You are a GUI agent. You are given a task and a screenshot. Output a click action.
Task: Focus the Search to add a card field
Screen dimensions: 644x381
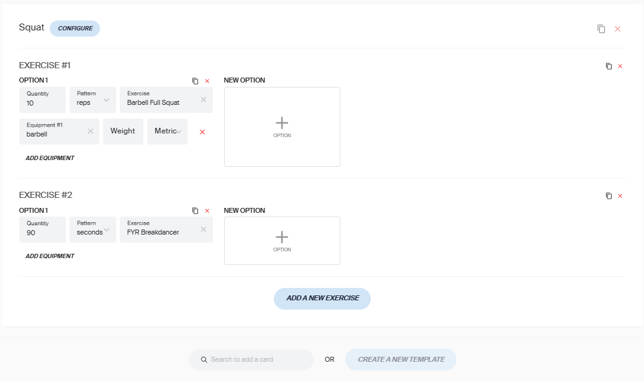251,360
